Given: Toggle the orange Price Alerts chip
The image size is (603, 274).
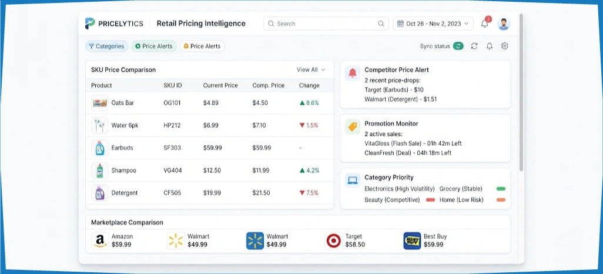Looking at the screenshot, I should tap(202, 46).
